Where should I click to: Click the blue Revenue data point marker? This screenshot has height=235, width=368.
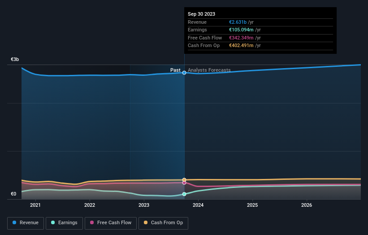[184, 73]
